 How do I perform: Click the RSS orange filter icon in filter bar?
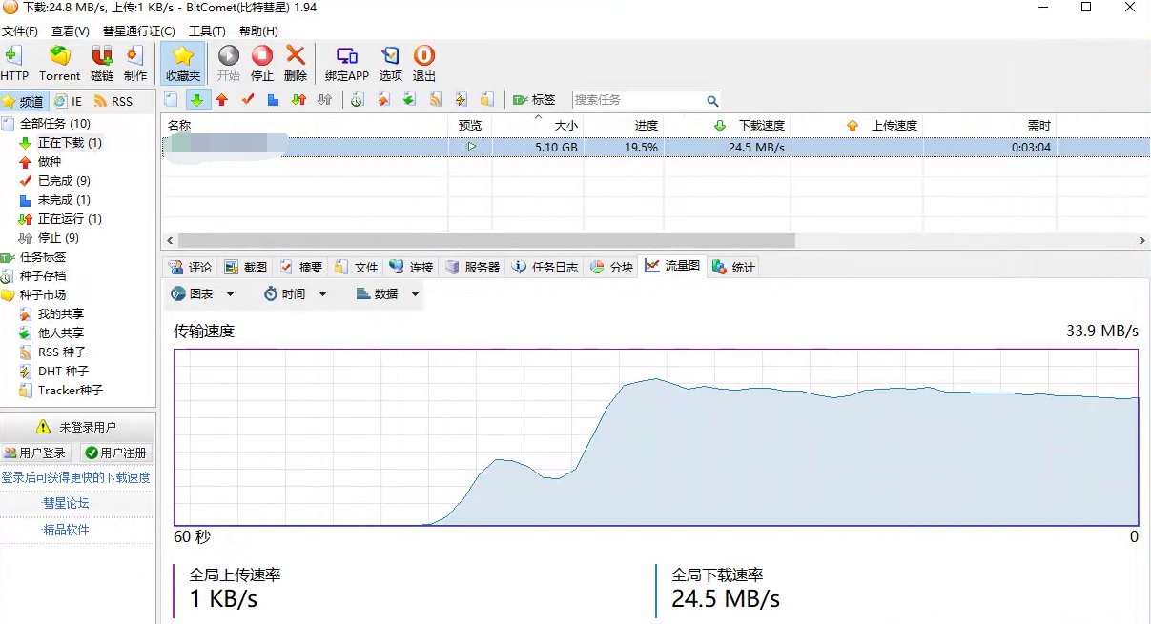tap(435, 99)
